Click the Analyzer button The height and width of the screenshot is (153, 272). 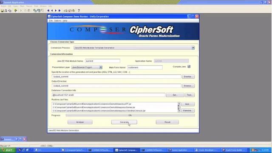point(80,122)
